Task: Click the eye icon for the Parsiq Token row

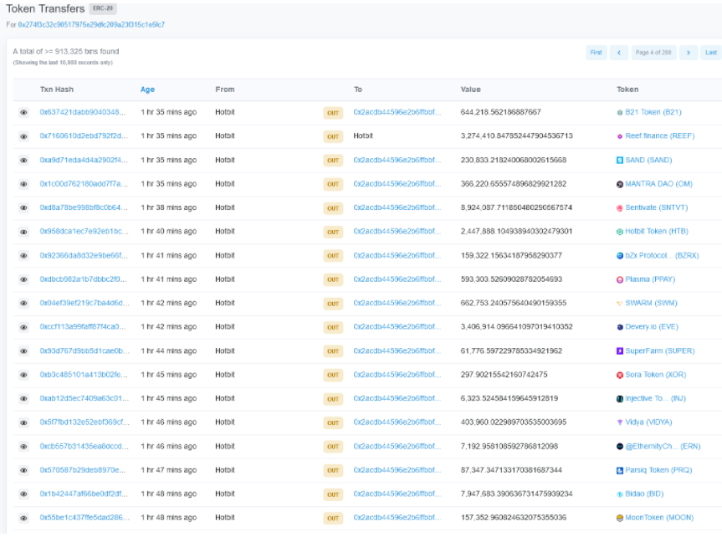Action: click(x=23, y=470)
